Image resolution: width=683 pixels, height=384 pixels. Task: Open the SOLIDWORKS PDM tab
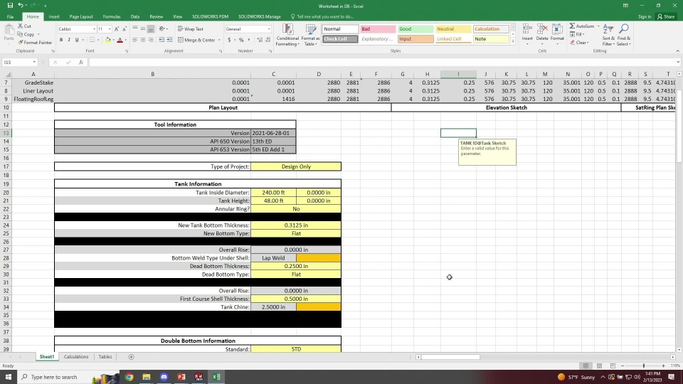tap(211, 16)
